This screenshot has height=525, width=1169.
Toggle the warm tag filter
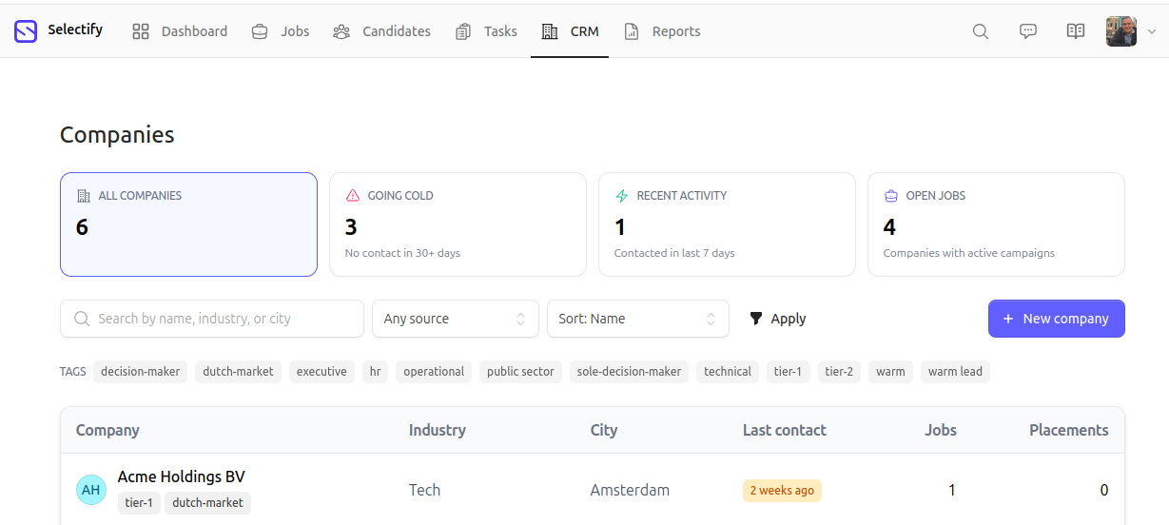click(890, 372)
